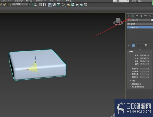Viewport: 153px width, 117px height.
Task: Open the 修改器列表 modifier list dropdown
Action: pos(140,24)
